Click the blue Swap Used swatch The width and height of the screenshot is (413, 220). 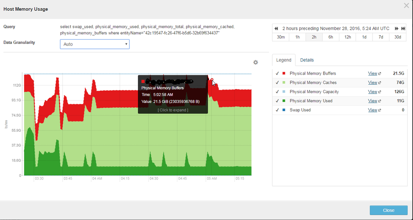(x=284, y=110)
